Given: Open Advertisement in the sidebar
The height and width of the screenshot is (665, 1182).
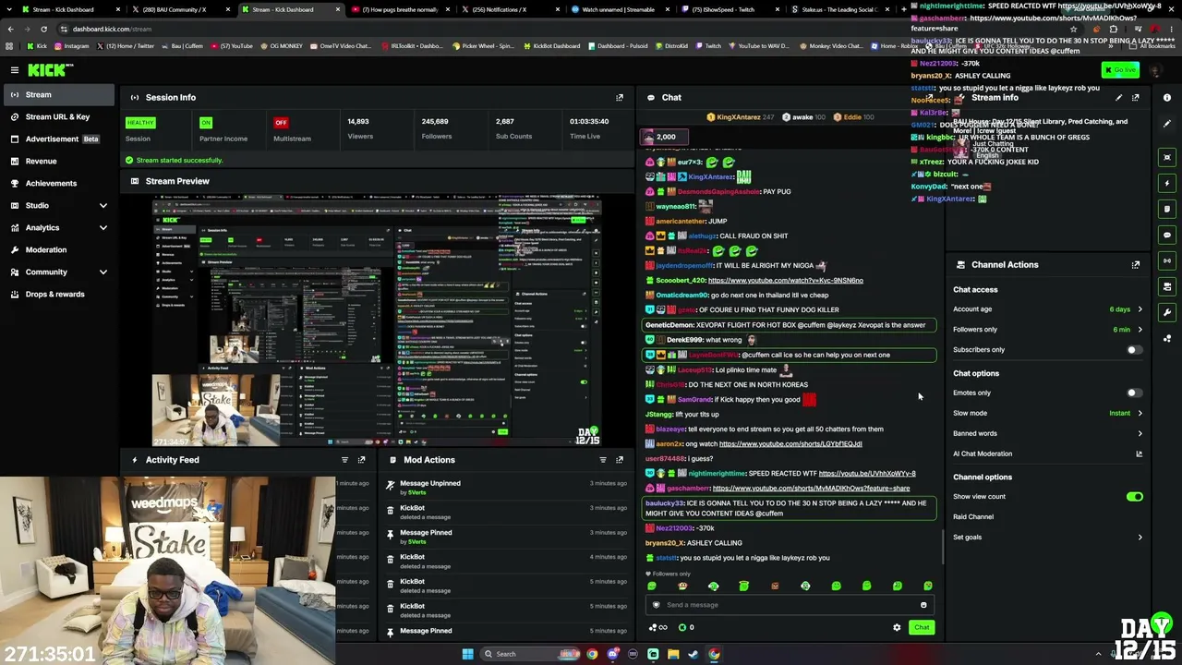Looking at the screenshot, I should pos(58,139).
